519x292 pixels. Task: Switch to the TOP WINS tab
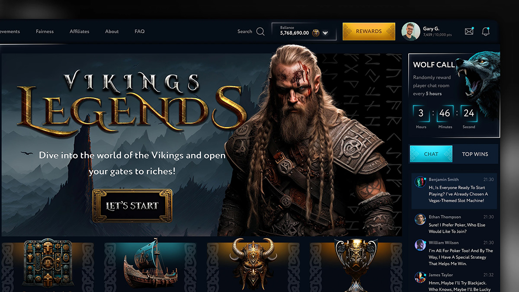pos(475,154)
